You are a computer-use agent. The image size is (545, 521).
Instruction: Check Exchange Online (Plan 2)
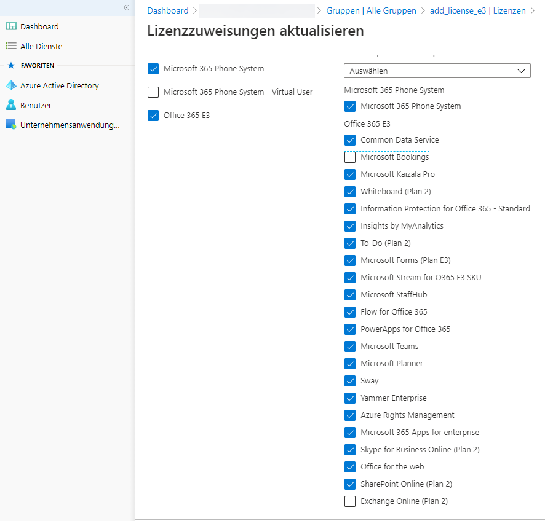point(350,501)
